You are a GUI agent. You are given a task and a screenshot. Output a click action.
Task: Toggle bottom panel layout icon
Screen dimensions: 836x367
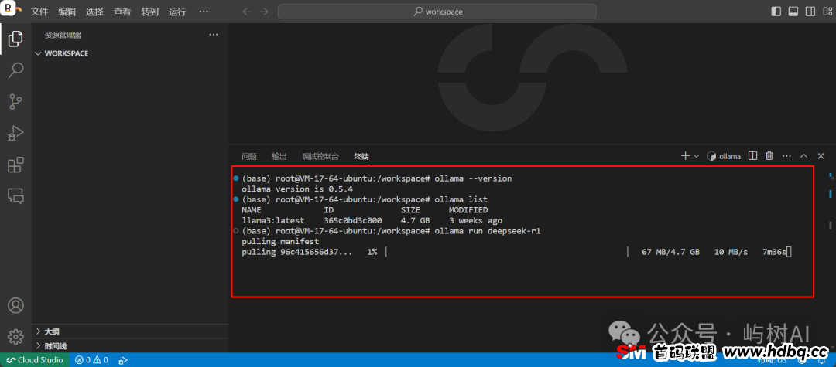pos(793,11)
